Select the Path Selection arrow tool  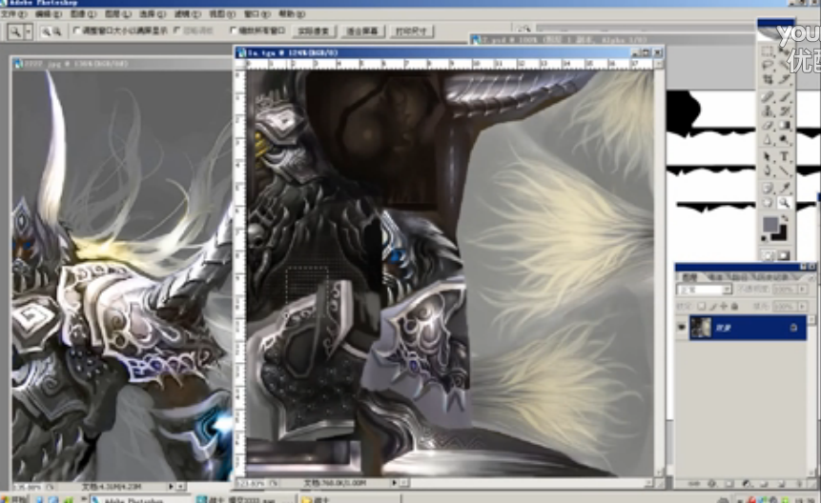tap(768, 156)
